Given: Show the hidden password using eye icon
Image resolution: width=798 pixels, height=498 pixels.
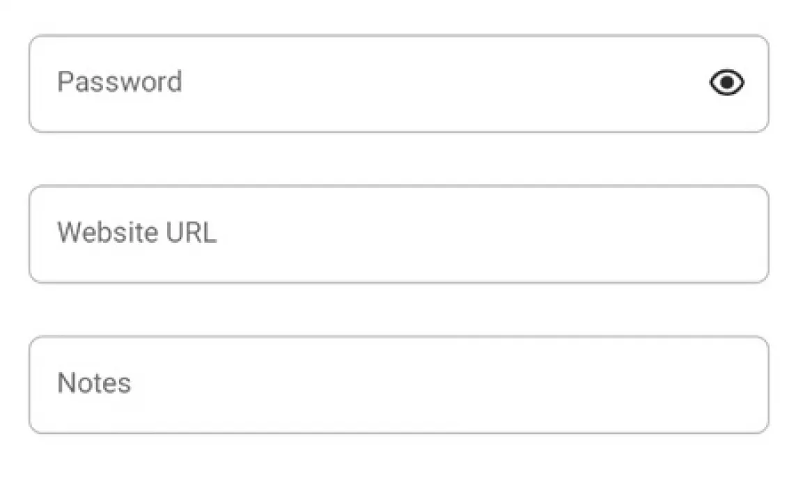Looking at the screenshot, I should pyautogui.click(x=727, y=83).
